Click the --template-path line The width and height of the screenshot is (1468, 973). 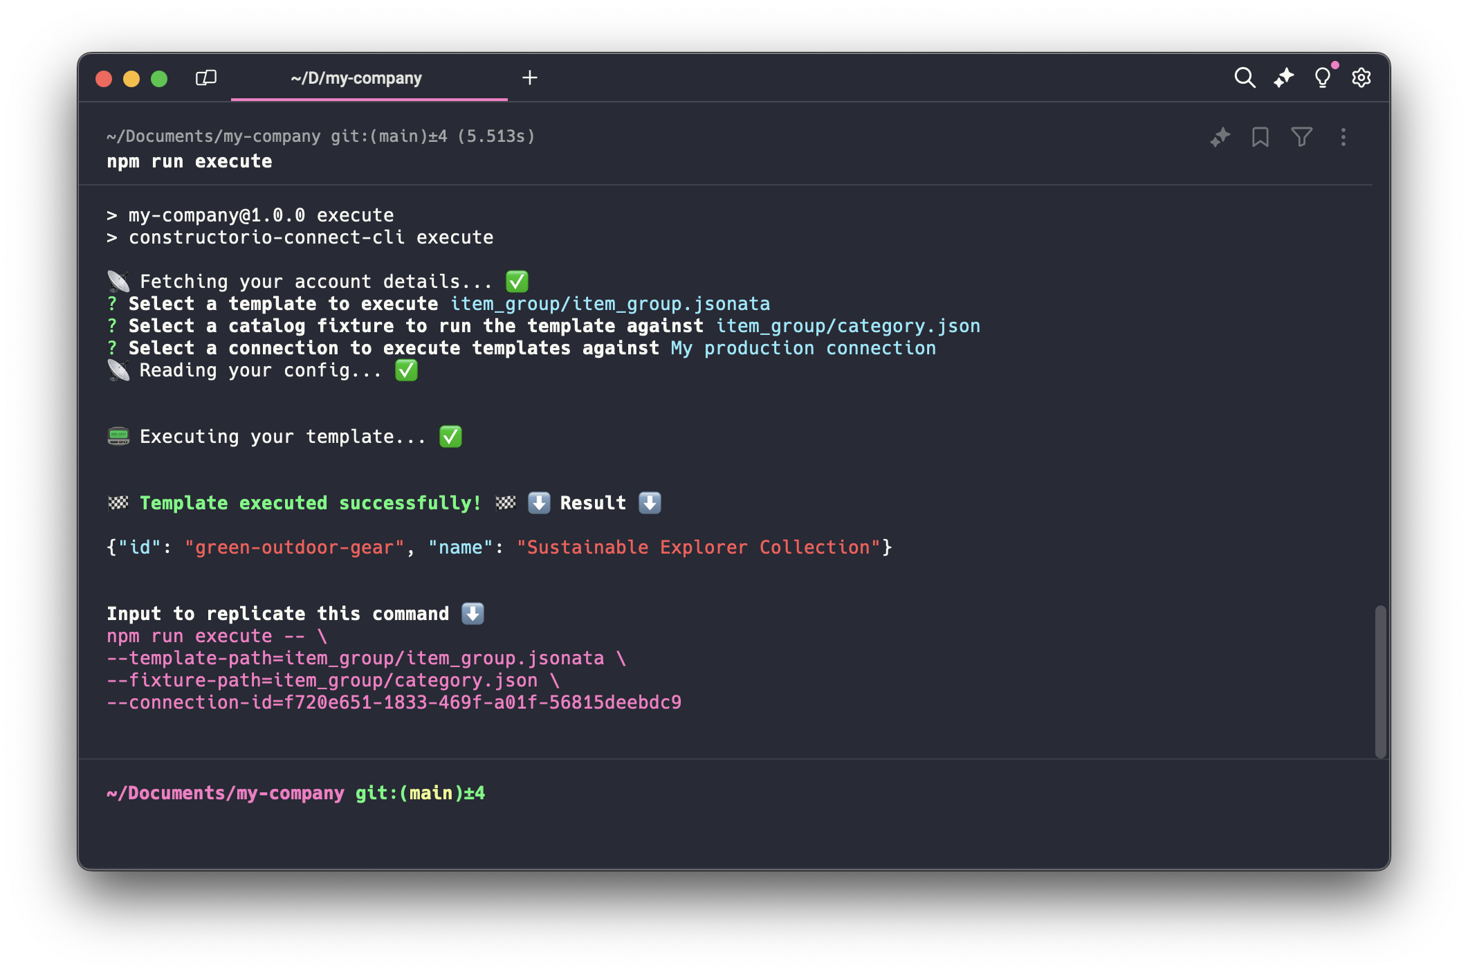(367, 658)
